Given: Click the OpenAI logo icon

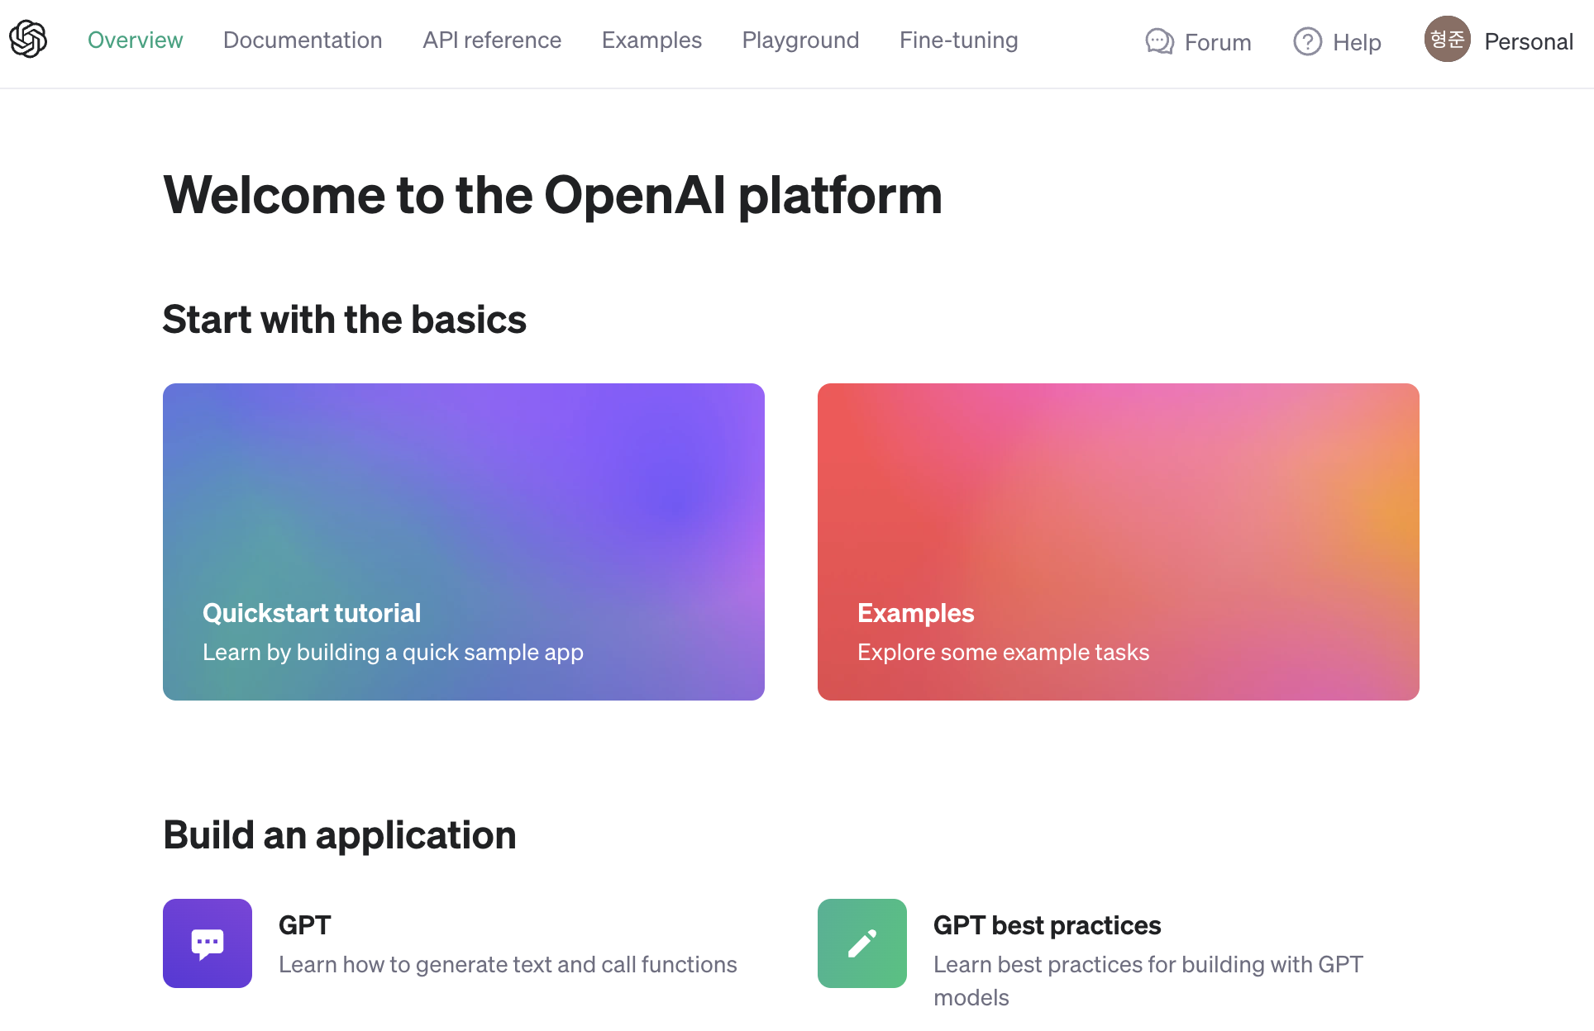Looking at the screenshot, I should (x=28, y=40).
